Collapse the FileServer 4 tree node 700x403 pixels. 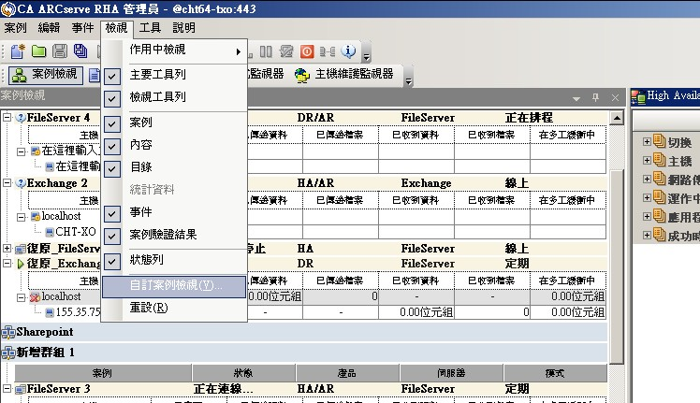click(7, 118)
